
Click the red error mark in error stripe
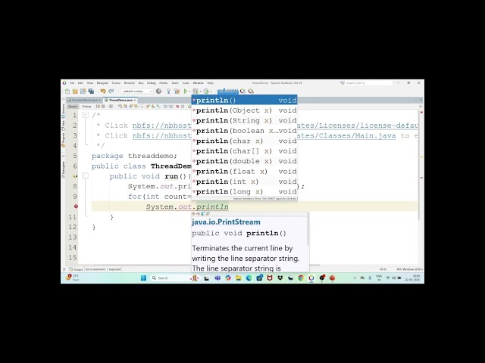[x=421, y=112]
